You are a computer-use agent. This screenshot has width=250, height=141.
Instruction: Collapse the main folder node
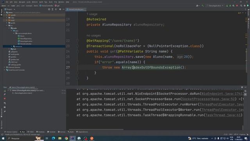click(9, 28)
